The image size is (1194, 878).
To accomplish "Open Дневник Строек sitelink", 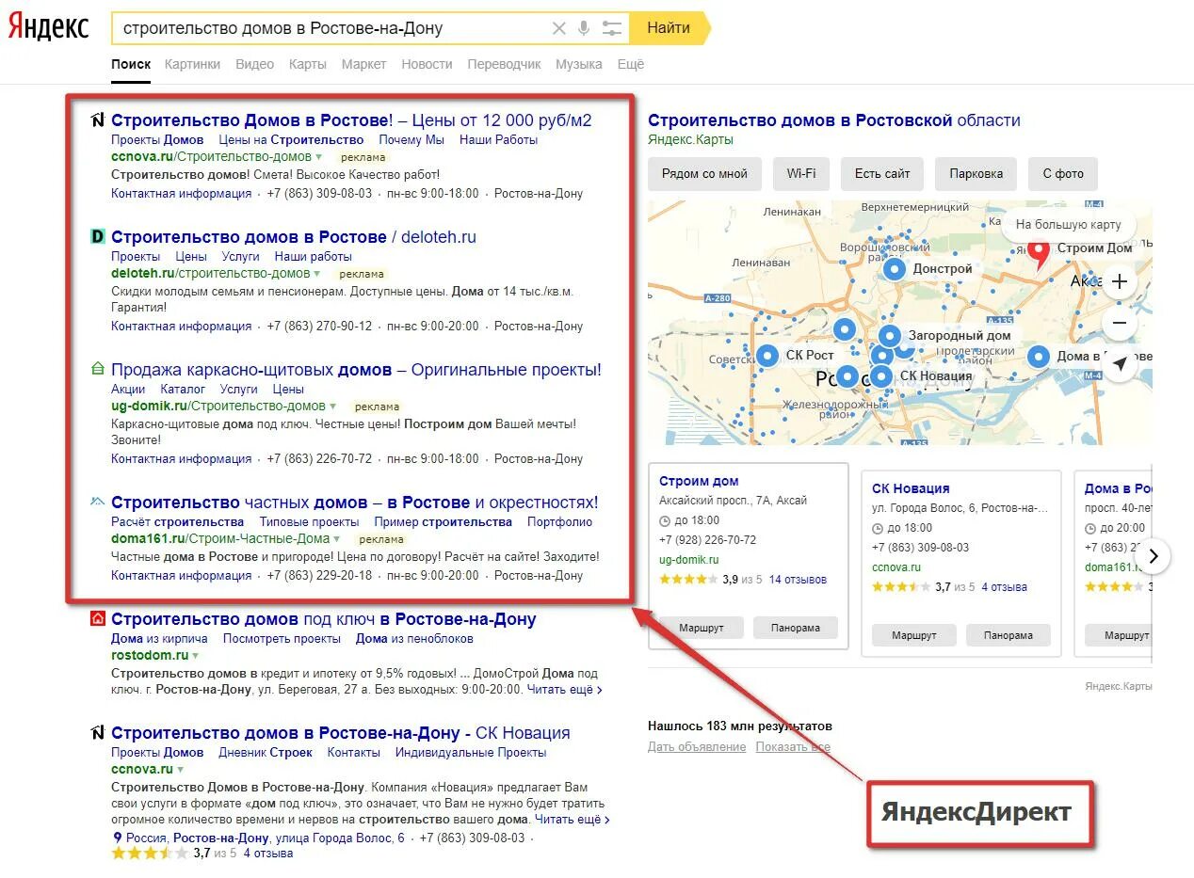I will pos(266,753).
